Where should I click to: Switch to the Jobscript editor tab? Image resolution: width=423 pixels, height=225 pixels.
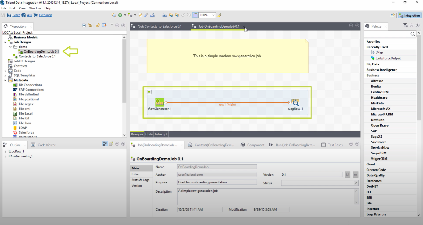pyautogui.click(x=161, y=134)
